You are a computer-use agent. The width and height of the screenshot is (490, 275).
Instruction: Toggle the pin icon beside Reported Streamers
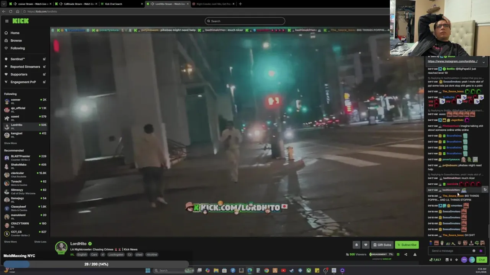(44, 66)
